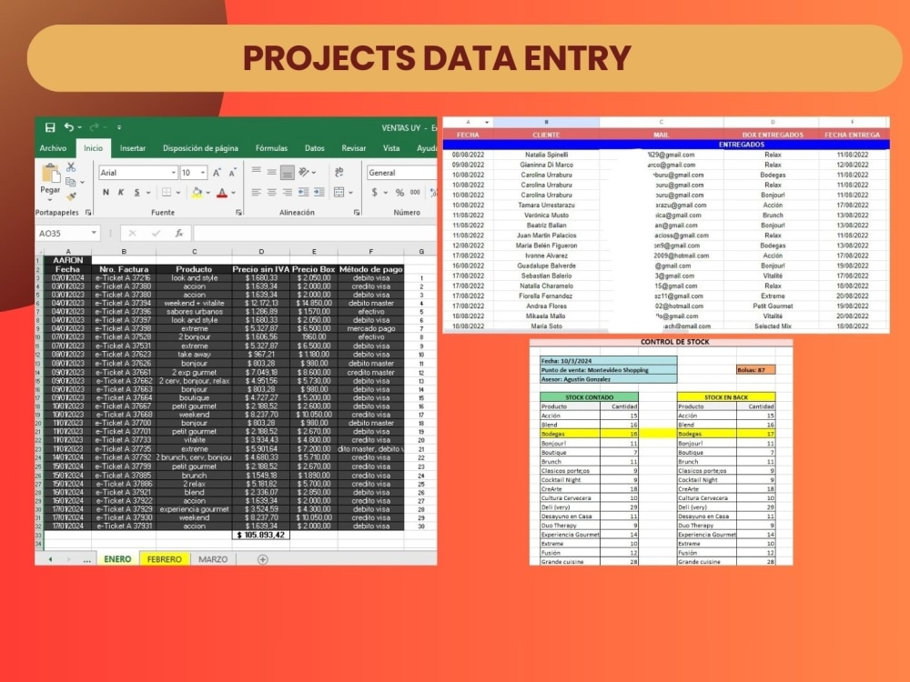Image resolution: width=910 pixels, height=682 pixels.
Task: Click the Middle Align icon
Action: pyautogui.click(x=271, y=172)
